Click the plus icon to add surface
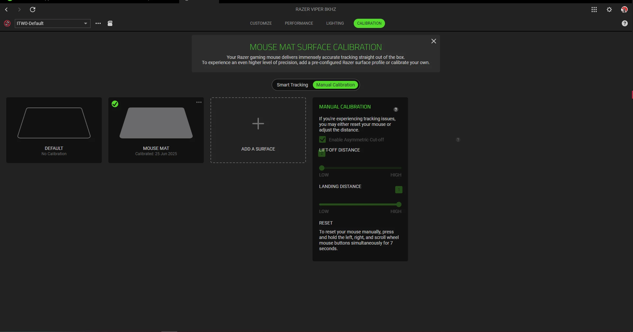Screen dimensions: 633x332 [258, 124]
